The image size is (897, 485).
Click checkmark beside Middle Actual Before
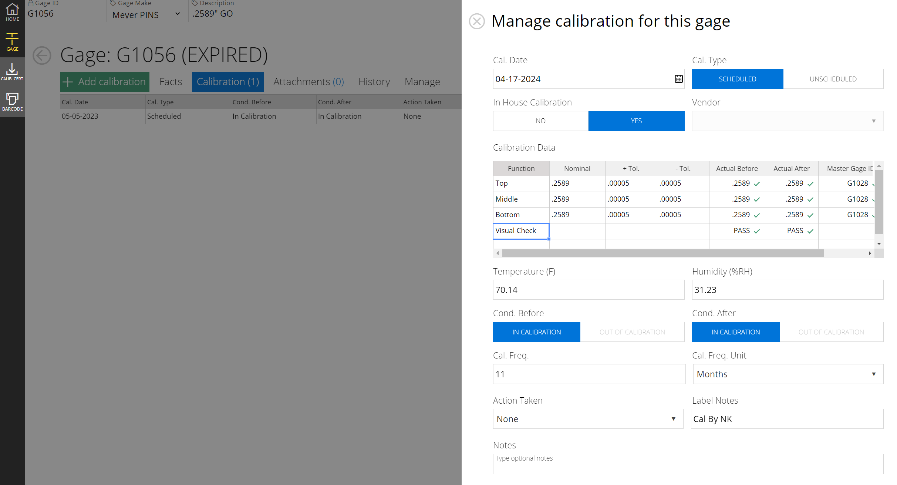(x=757, y=200)
